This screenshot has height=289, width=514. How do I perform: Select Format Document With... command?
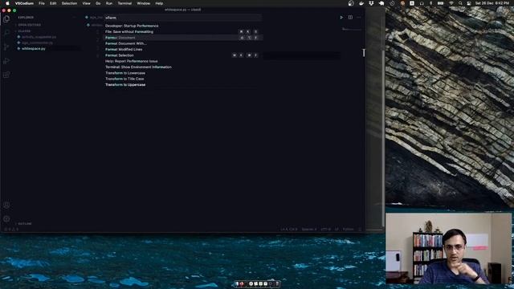pos(183,43)
